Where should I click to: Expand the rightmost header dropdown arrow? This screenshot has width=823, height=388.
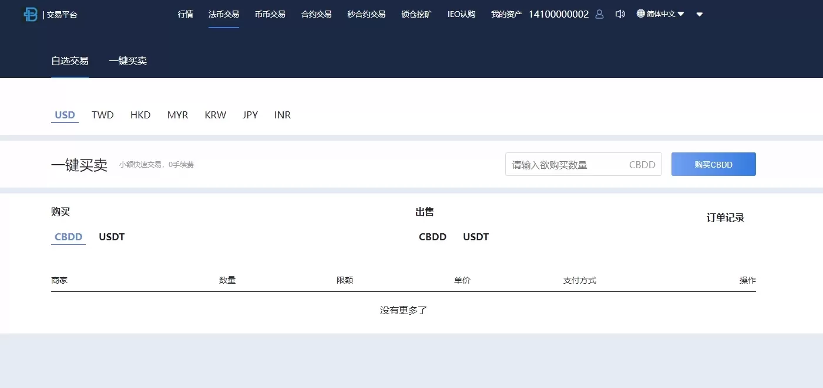pyautogui.click(x=699, y=15)
